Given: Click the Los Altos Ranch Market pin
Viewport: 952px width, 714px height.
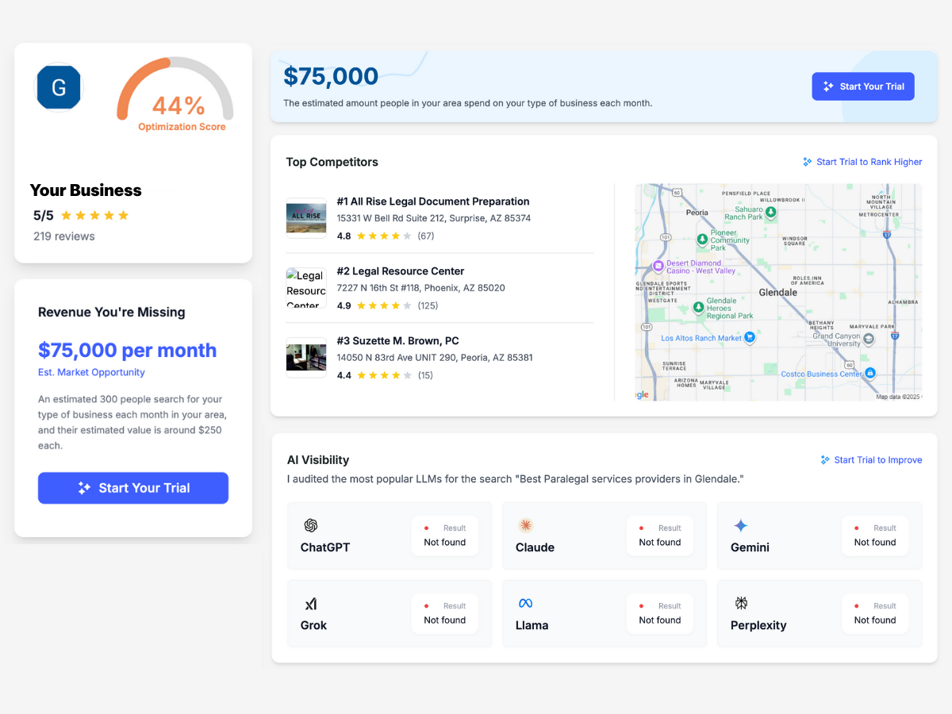Looking at the screenshot, I should coord(749,337).
